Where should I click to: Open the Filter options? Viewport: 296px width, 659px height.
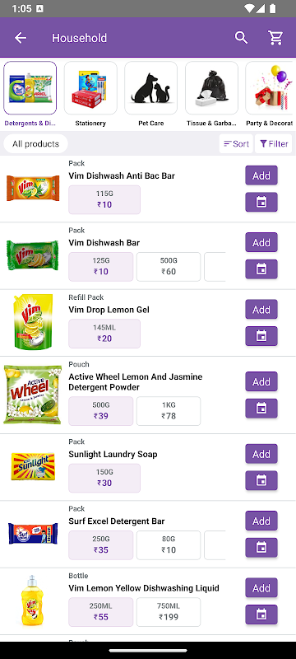[273, 143]
